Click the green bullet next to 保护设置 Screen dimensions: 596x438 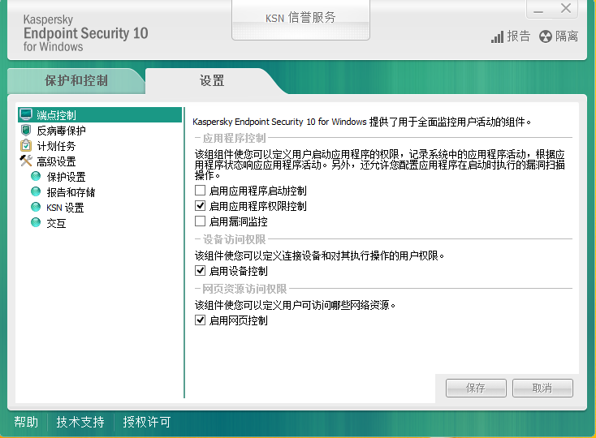36,176
